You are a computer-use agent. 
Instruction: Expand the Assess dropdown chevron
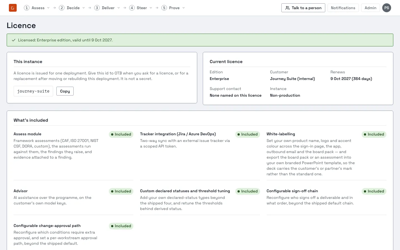(x=48, y=8)
